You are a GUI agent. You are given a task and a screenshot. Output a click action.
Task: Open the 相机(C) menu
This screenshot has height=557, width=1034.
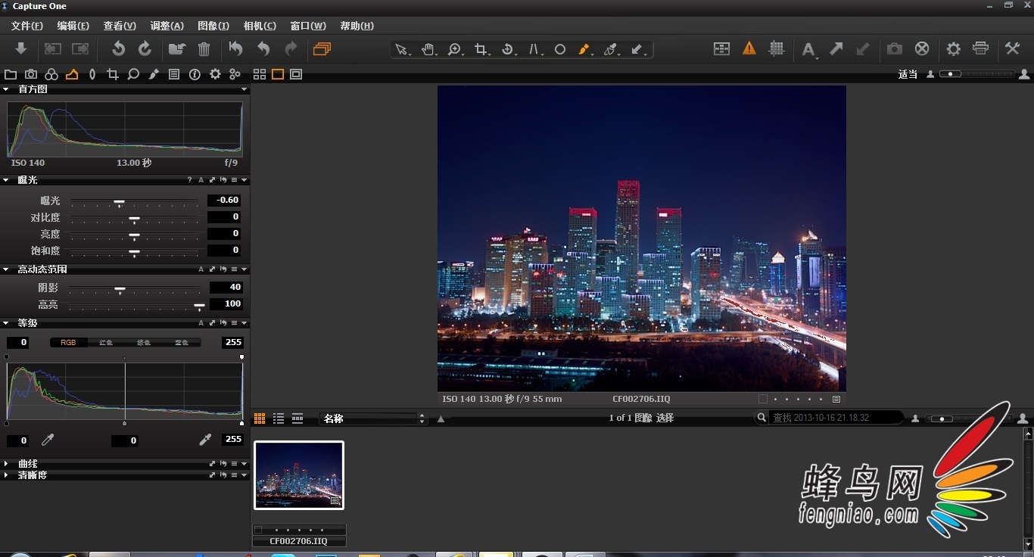tap(260, 26)
